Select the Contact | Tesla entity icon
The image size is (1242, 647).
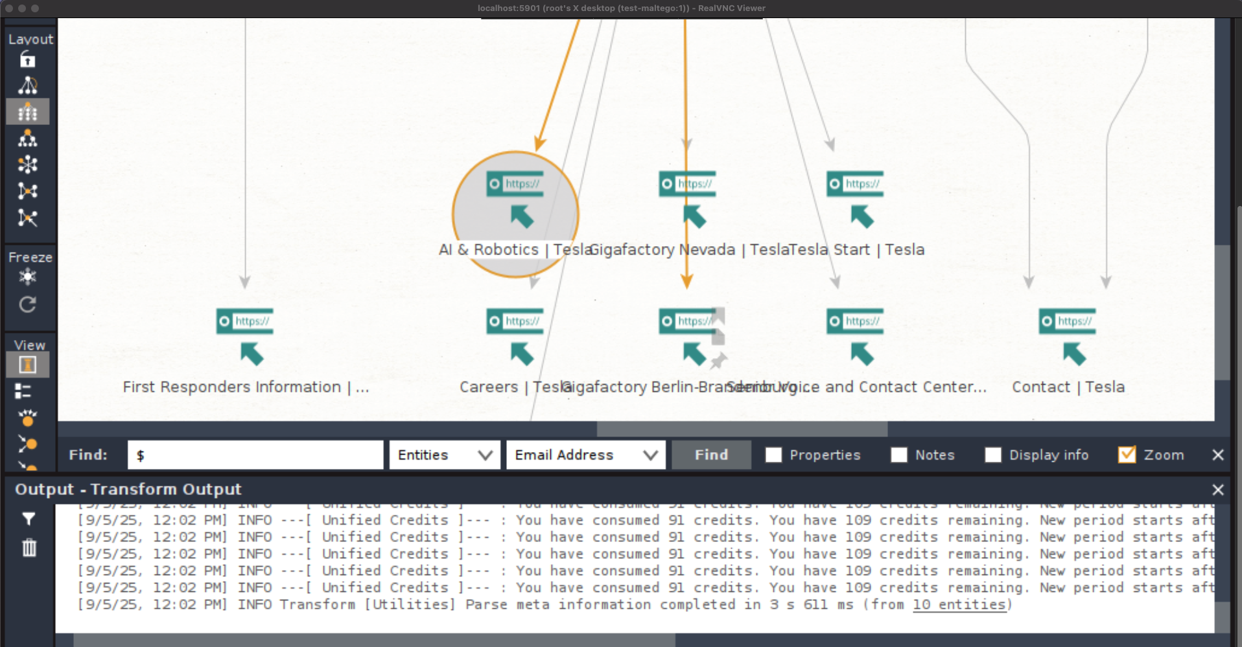(x=1068, y=337)
